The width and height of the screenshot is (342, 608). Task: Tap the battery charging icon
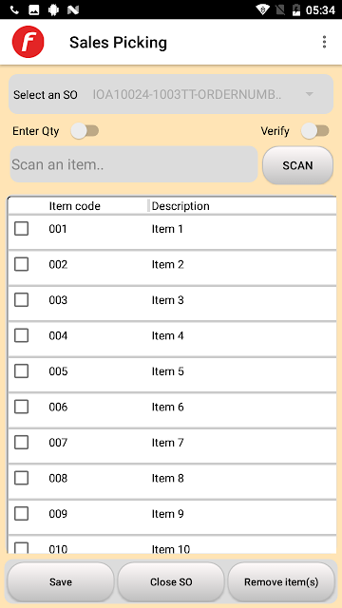point(295,10)
